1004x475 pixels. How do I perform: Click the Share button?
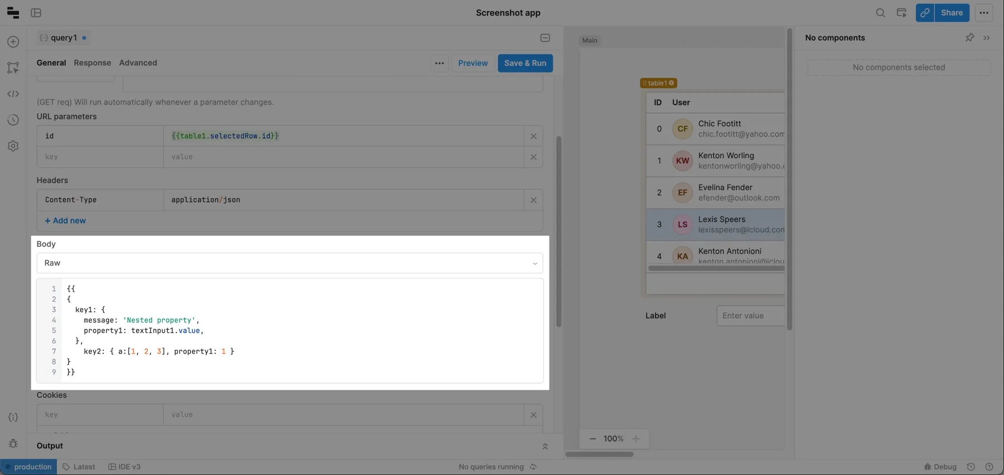pos(952,12)
